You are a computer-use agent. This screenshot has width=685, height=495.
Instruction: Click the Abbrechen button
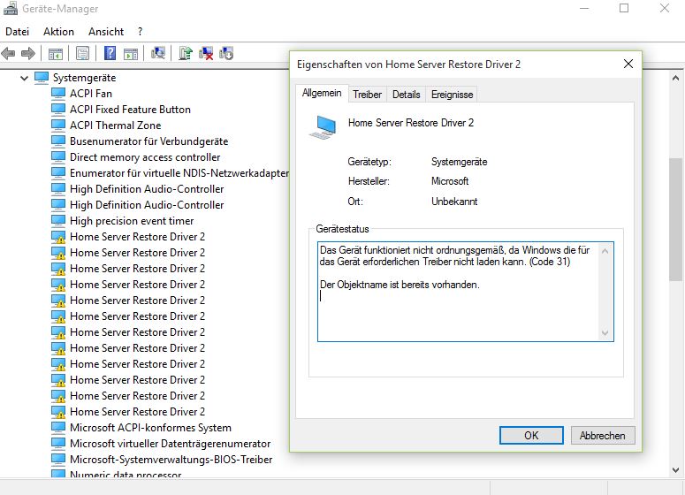click(x=603, y=436)
